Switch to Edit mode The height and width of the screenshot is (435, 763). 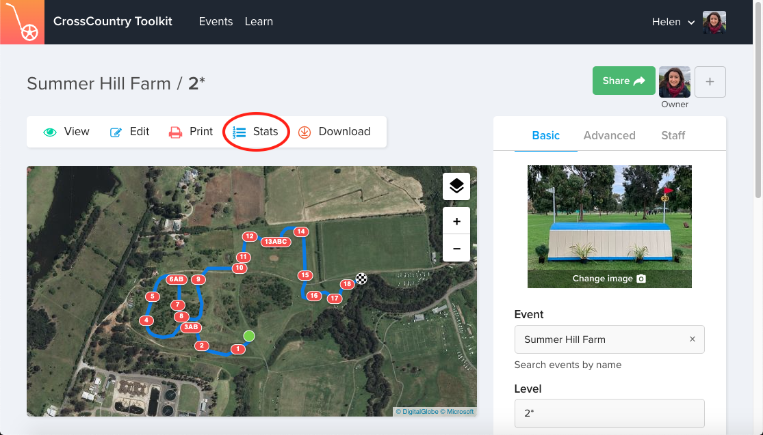coord(130,132)
